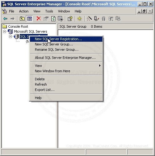The height and width of the screenshot is (156, 155).
Task: Open the View menu in menu bar
Action: (37, 11)
